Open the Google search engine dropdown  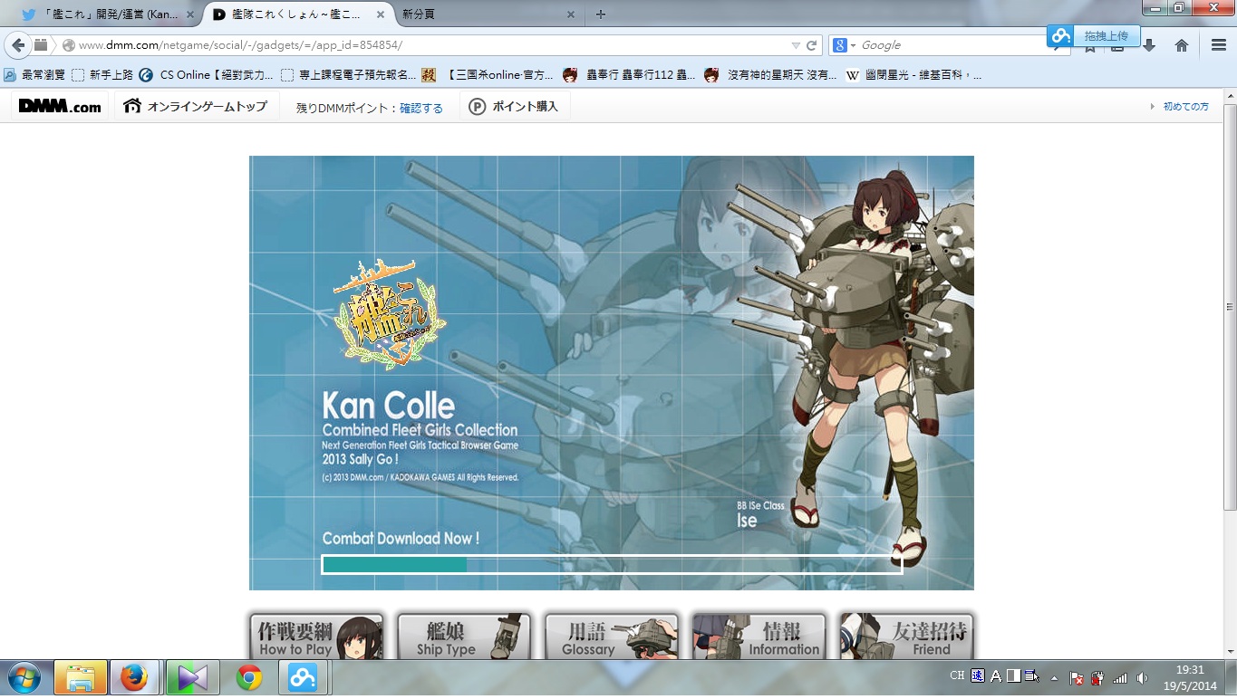(844, 45)
